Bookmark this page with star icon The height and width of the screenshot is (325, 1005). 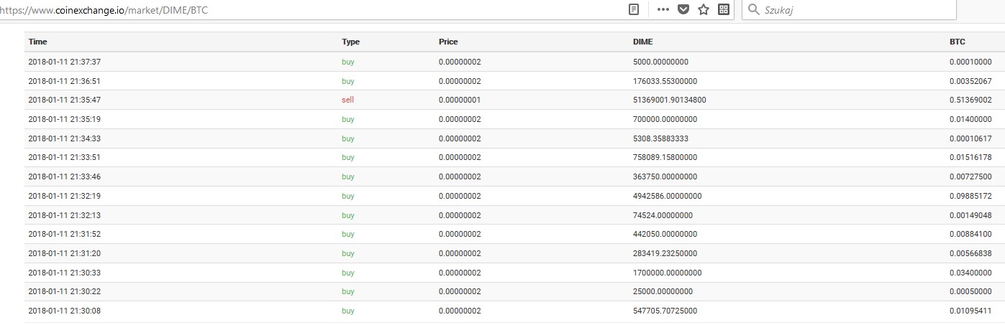click(x=704, y=9)
